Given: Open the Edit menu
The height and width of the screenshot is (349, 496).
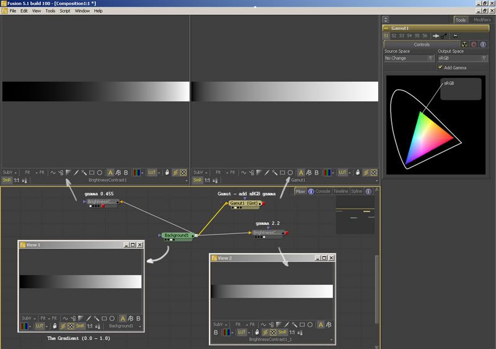Looking at the screenshot, I should click(x=24, y=11).
